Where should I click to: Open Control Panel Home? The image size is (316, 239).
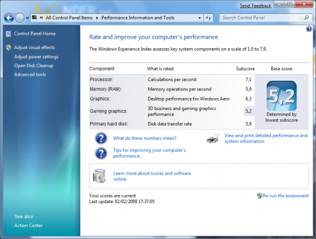(35, 34)
